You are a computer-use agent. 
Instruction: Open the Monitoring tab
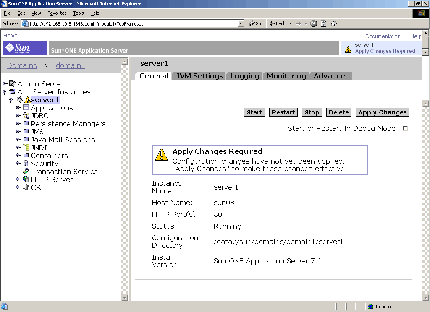click(x=286, y=76)
